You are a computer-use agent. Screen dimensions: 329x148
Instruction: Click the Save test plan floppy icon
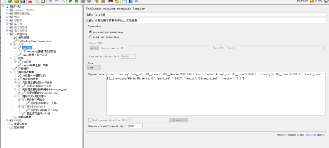pos(23,1)
